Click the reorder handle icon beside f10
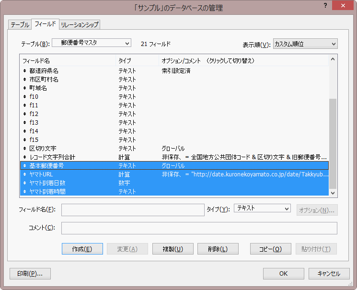 click(x=24, y=97)
